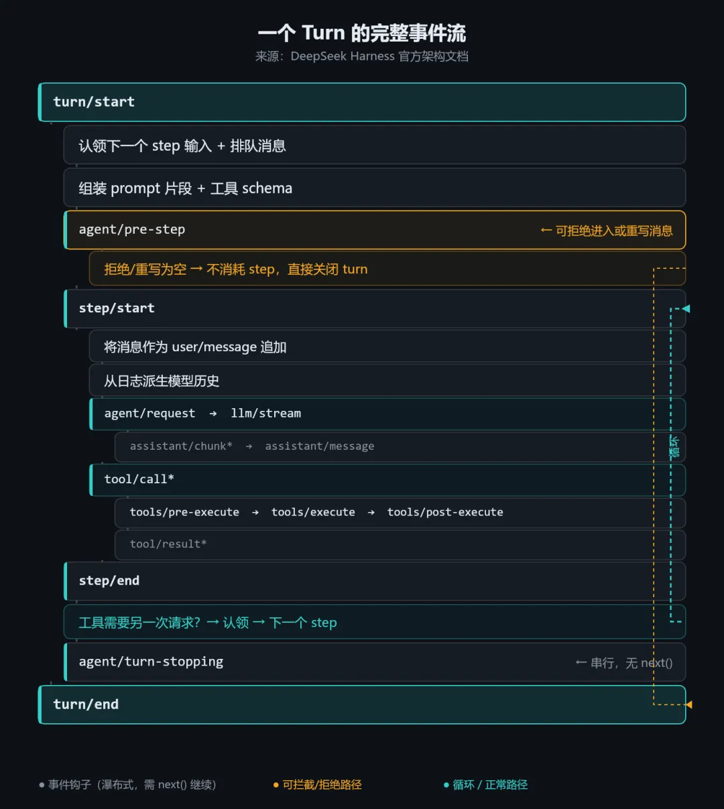Select the step/end block
Image resolution: width=724 pixels, height=809 pixels.
pos(375,581)
